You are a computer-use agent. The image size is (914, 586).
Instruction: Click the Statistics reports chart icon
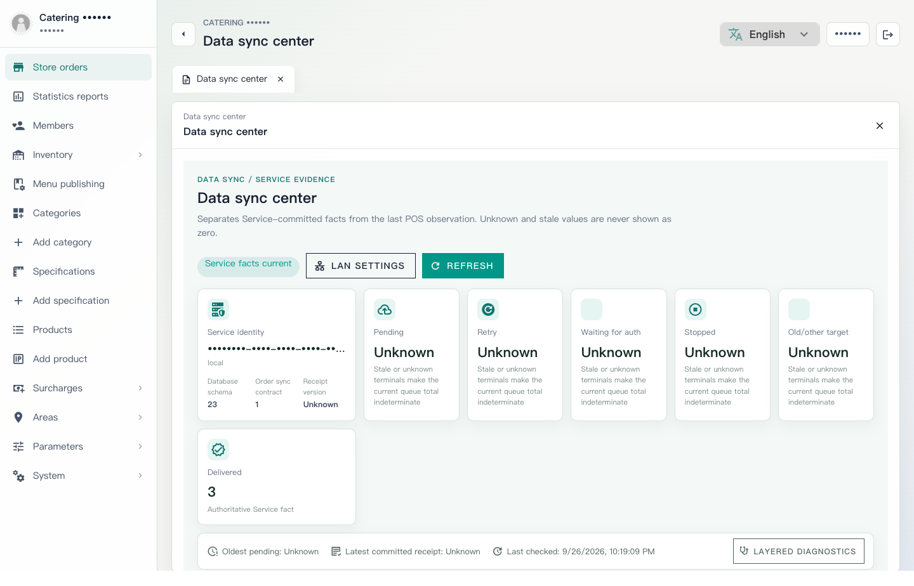[x=18, y=96]
